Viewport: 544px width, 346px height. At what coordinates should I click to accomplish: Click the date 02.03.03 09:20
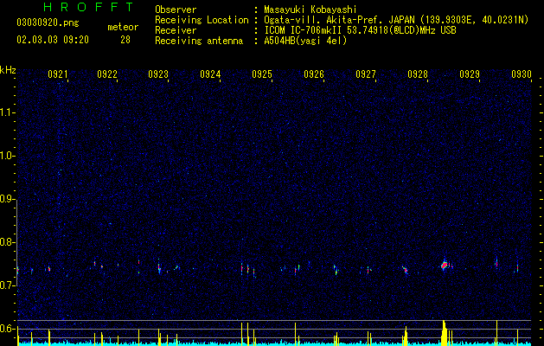coord(53,40)
